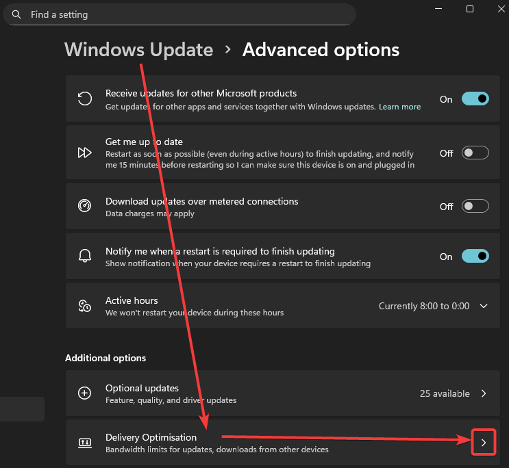
Task: Turn off Notify me when restart required
Action: [x=475, y=257]
